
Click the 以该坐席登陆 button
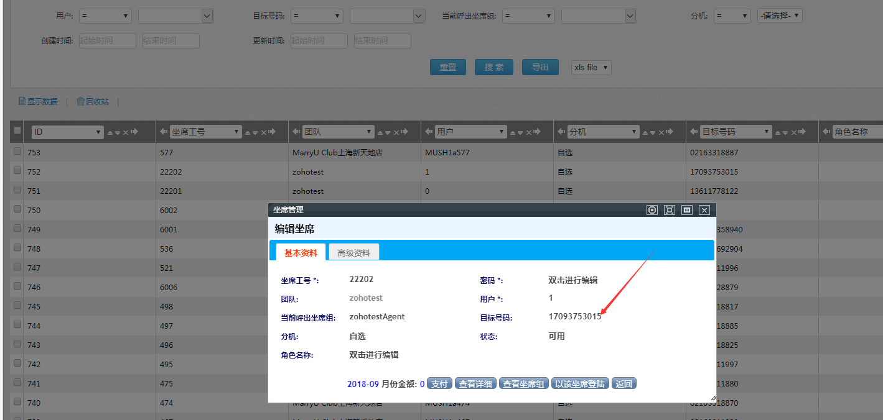coord(580,384)
